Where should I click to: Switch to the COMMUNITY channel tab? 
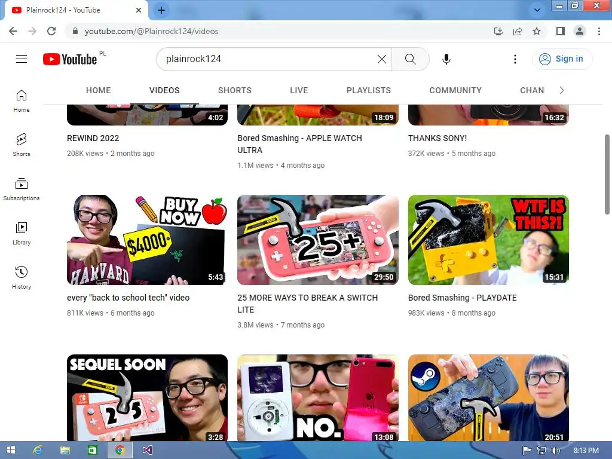pos(455,90)
